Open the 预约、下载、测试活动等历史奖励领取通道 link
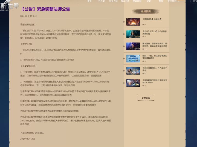197x147 pixels. tap(155, 57)
